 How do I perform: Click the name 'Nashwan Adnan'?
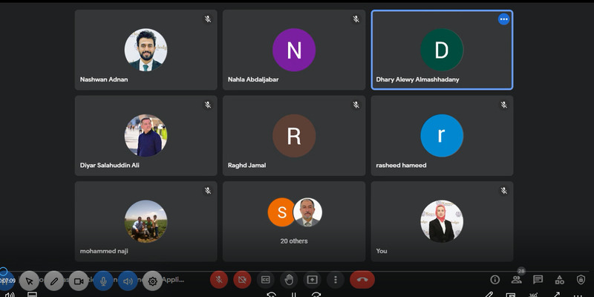(104, 79)
